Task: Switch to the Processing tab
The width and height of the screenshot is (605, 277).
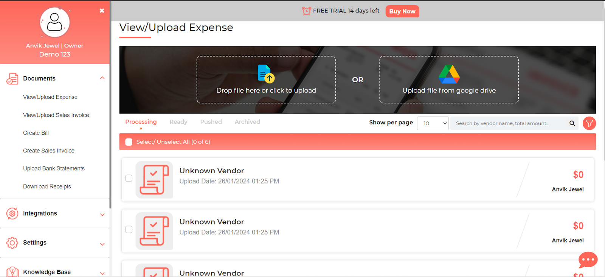Action: [x=141, y=122]
